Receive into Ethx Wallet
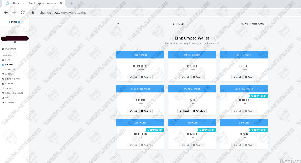The image size is (301, 163). [x=146, y=145]
